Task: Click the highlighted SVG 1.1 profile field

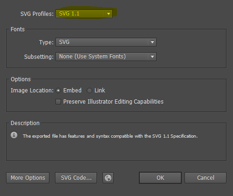Action: [x=84, y=14]
